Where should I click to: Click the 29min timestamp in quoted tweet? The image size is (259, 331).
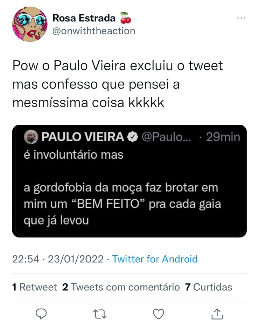coord(223,137)
